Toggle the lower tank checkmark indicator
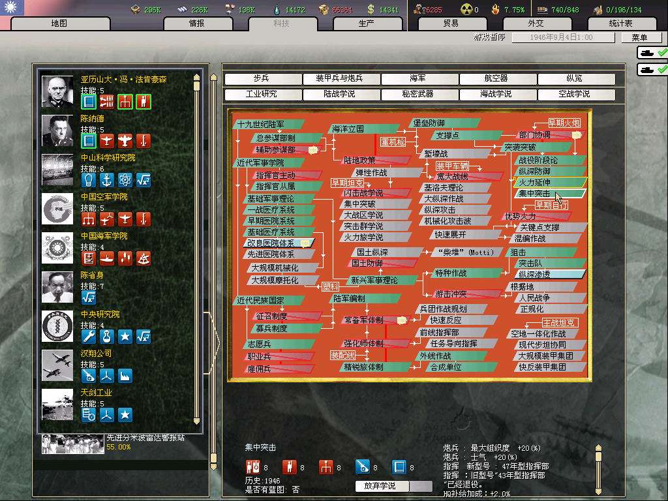 [x=652, y=68]
